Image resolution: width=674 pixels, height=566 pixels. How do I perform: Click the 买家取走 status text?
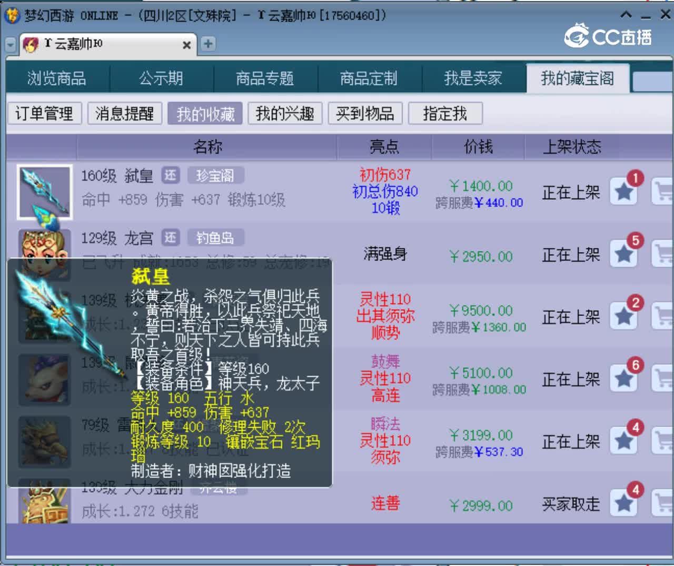coord(571,504)
